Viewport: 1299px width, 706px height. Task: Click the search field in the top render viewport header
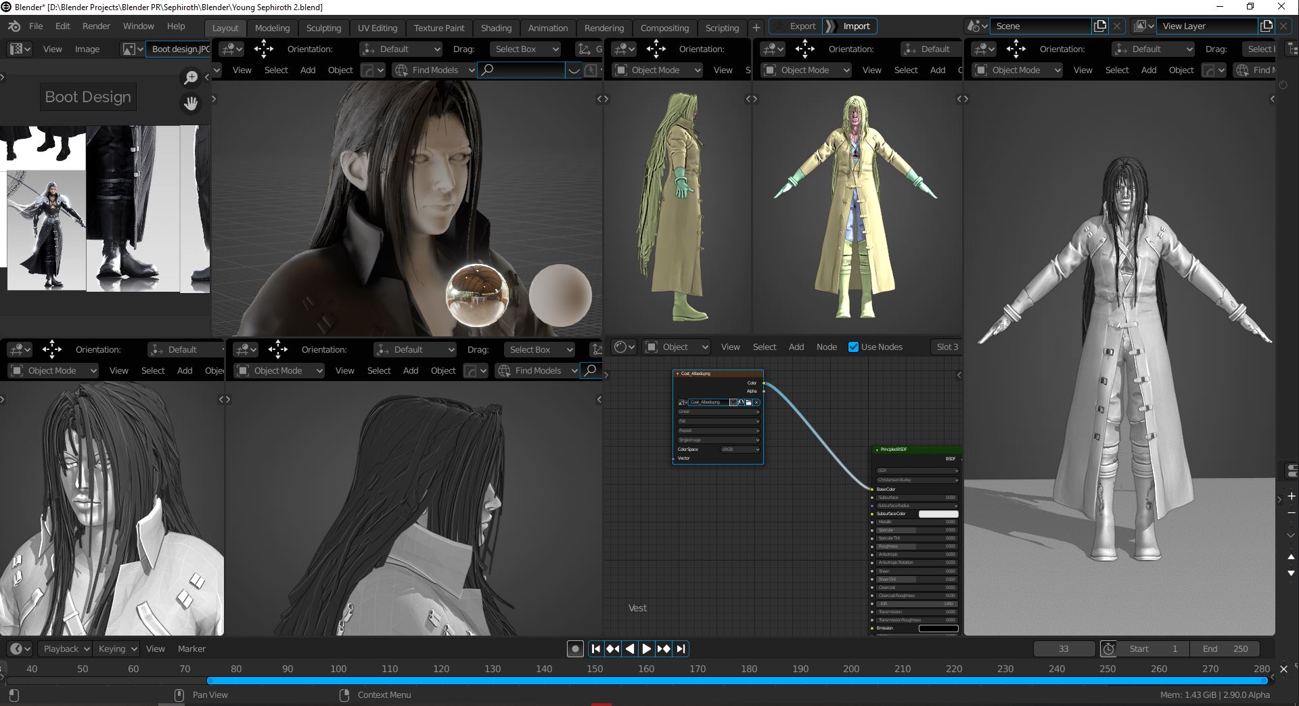tap(522, 70)
